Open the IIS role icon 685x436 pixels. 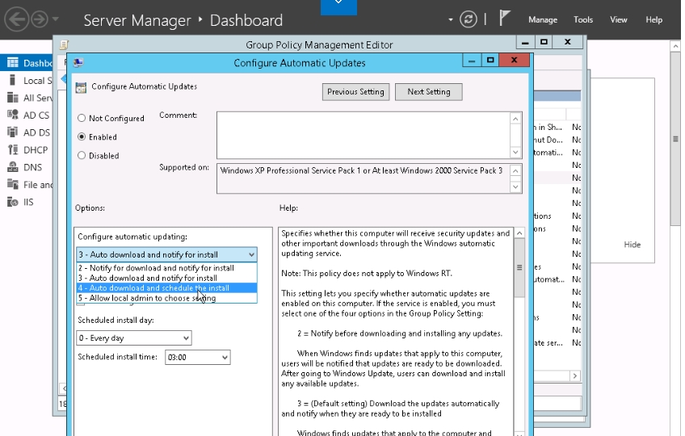13,202
